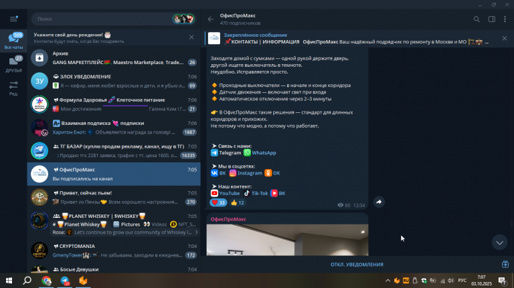Open the gift icon in the bottom bar
The width and height of the screenshot is (514, 288).
(505, 264)
